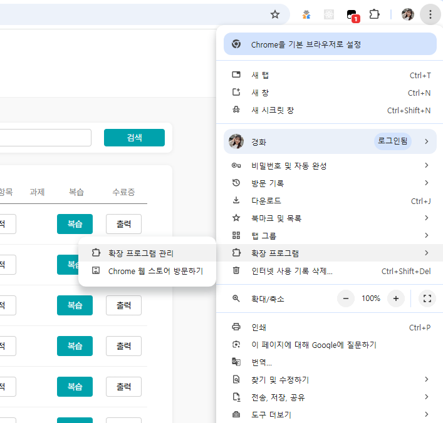Click the zoom in plus button
This screenshot has height=423, width=443.
[x=395, y=298]
